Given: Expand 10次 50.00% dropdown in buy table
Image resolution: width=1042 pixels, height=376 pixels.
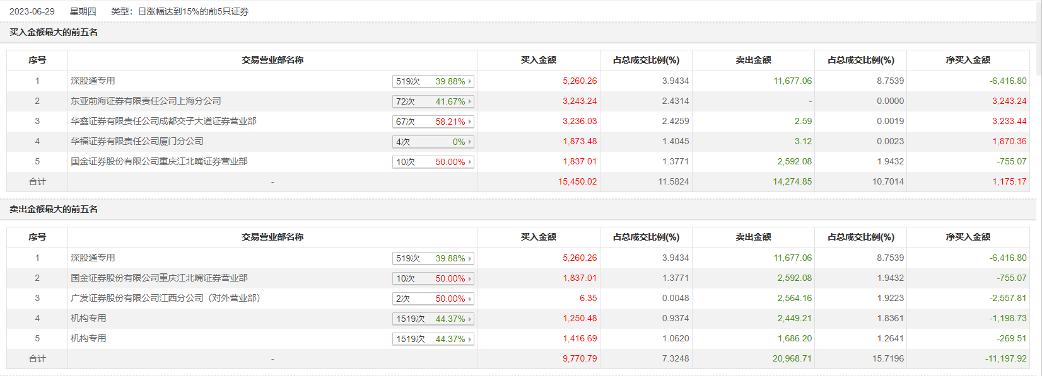Looking at the screenshot, I should [x=470, y=162].
